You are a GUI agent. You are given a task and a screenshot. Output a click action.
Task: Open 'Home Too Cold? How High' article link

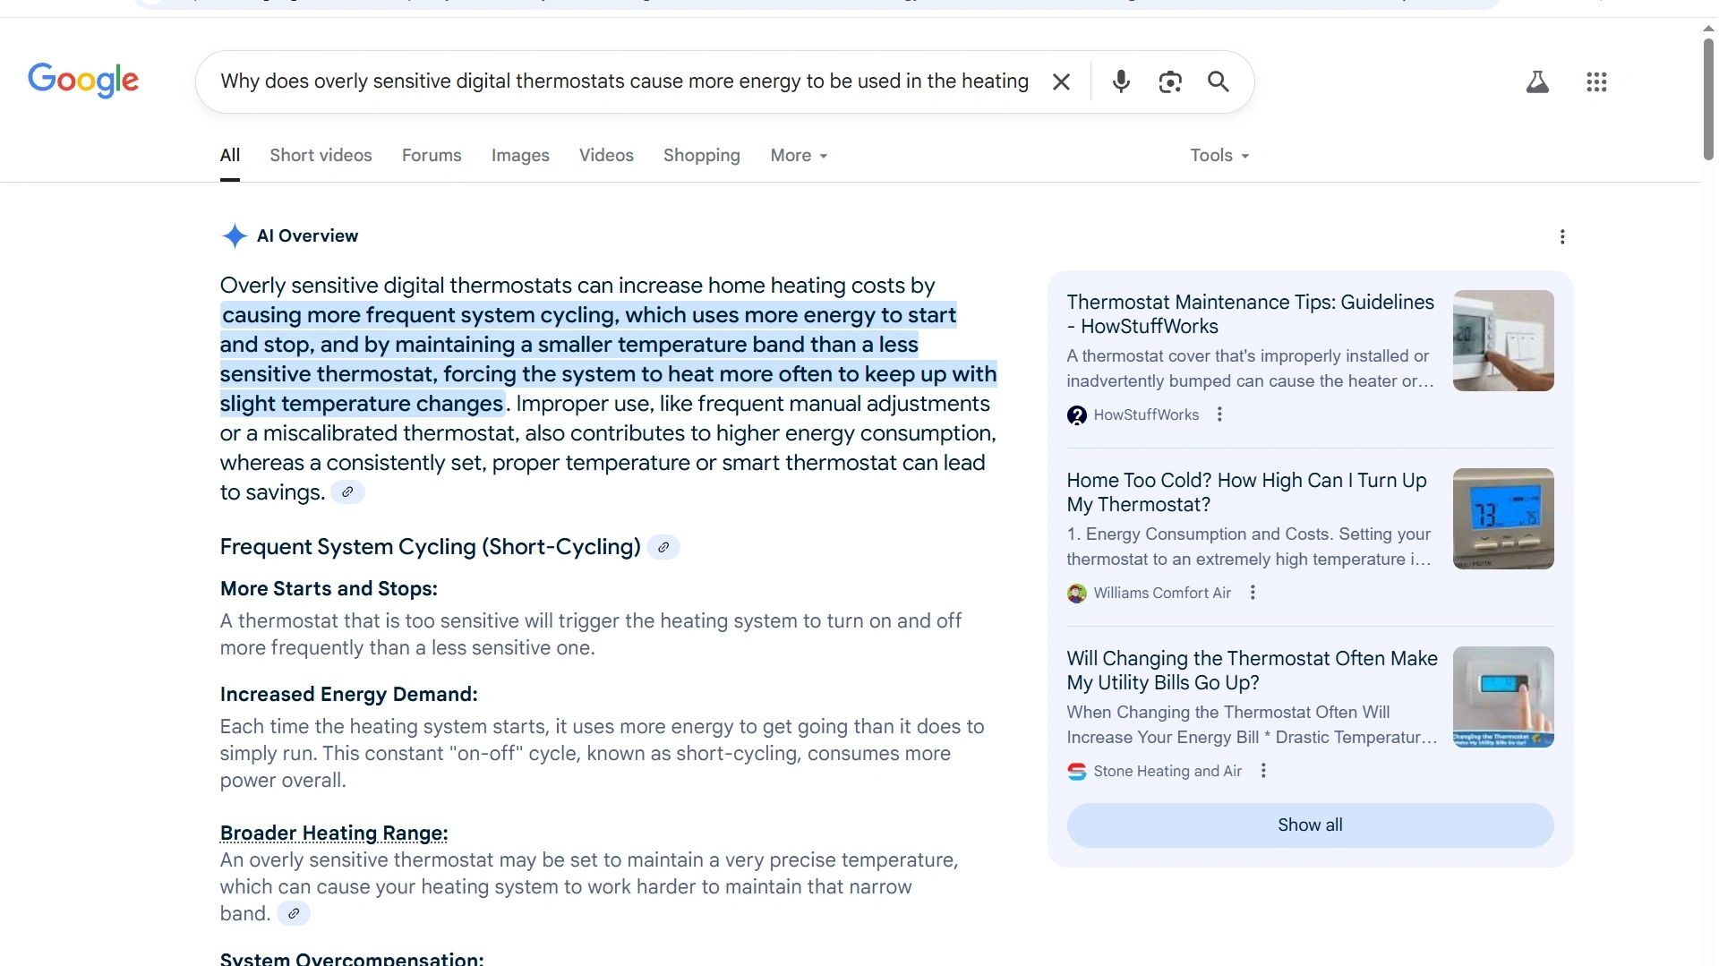(1246, 492)
